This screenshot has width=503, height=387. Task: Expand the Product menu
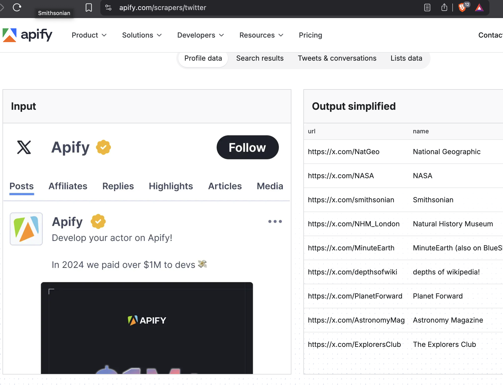coord(89,35)
